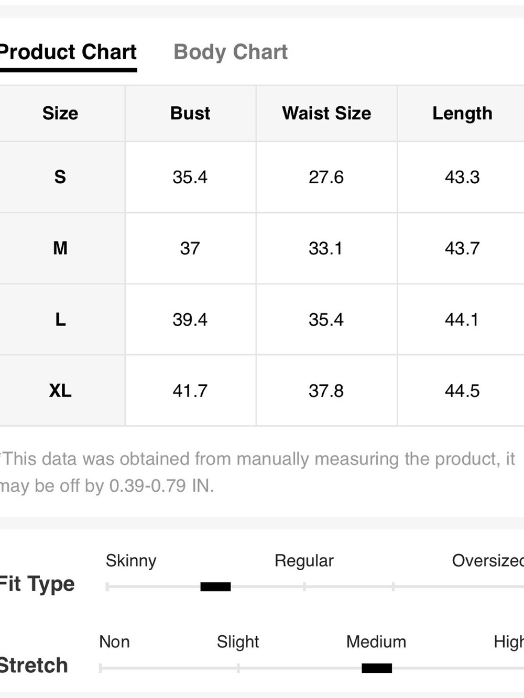Select the size S row label
The height and width of the screenshot is (698, 524).
point(60,177)
